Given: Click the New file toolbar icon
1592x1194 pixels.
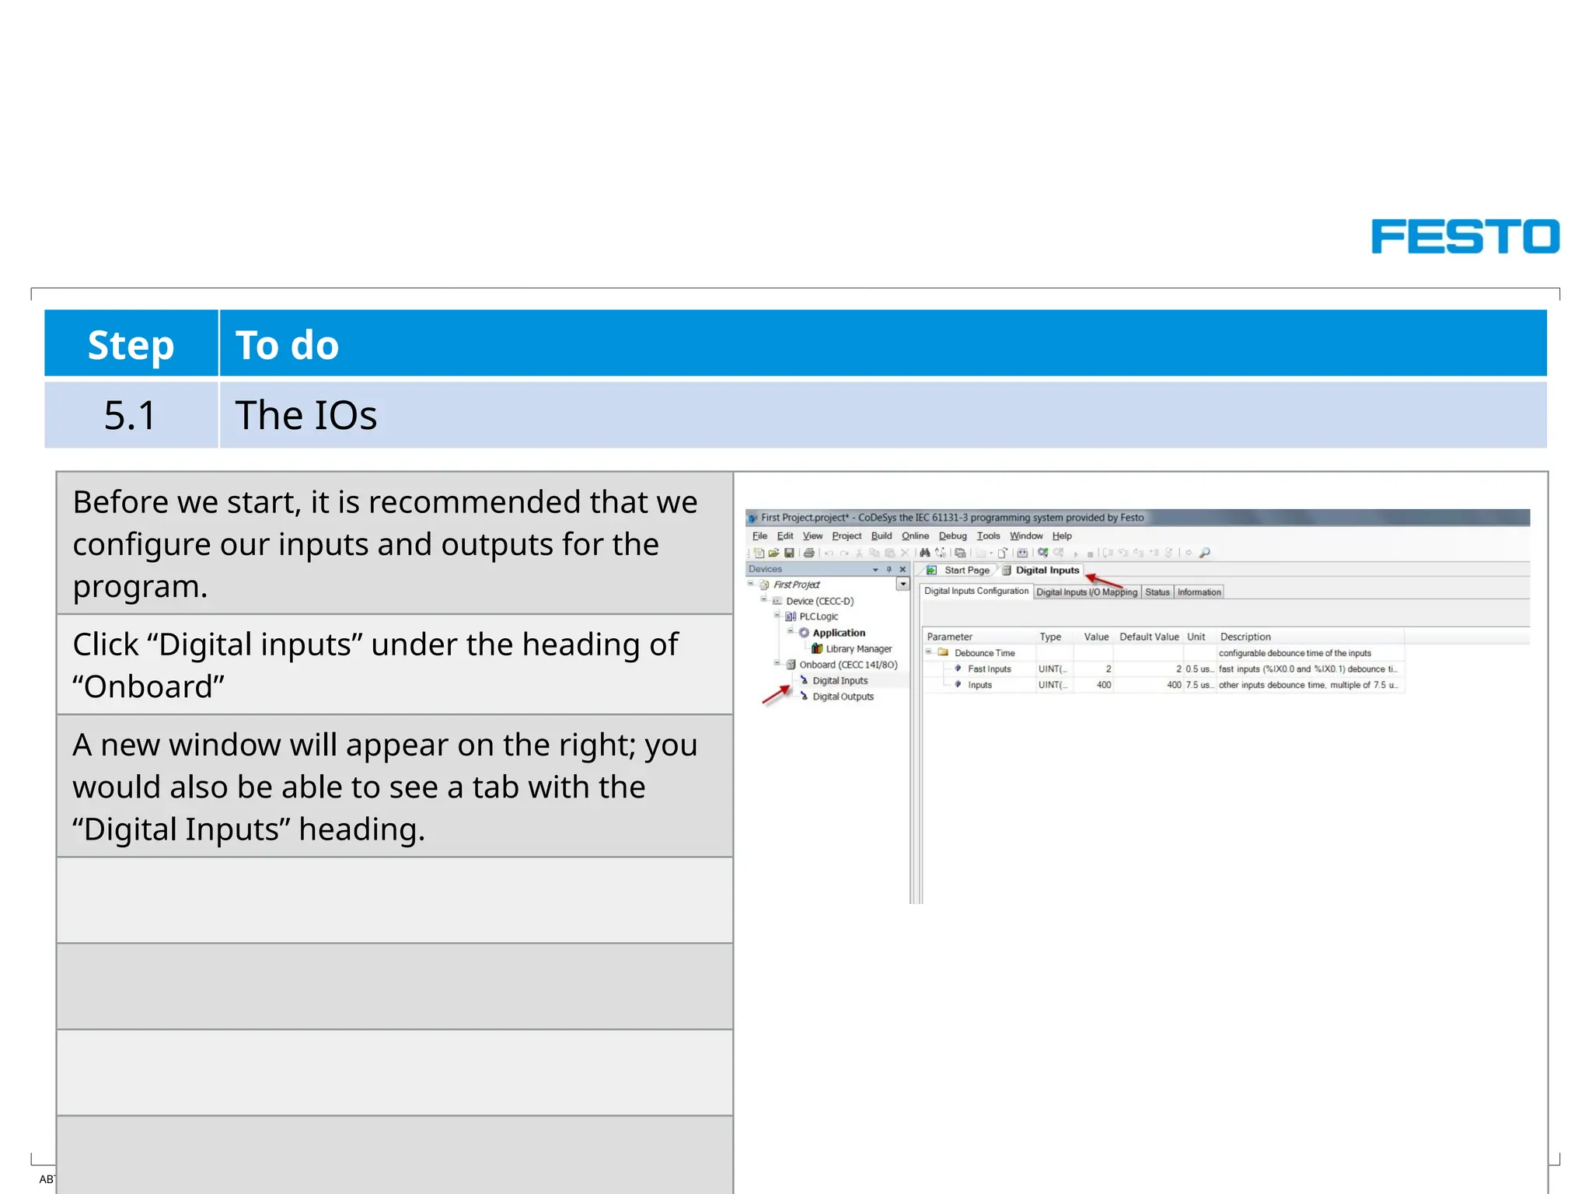Looking at the screenshot, I should point(759,553).
